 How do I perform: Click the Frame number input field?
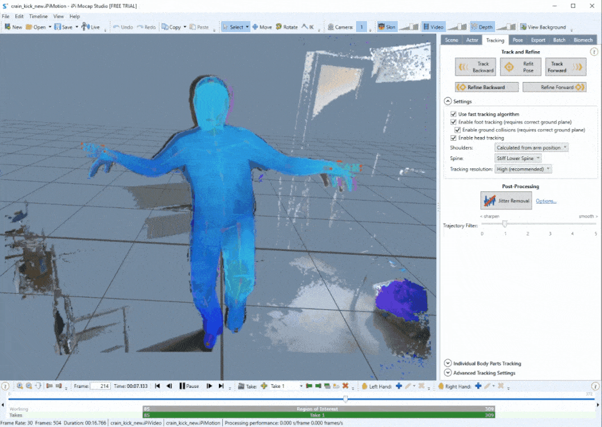(x=100, y=386)
